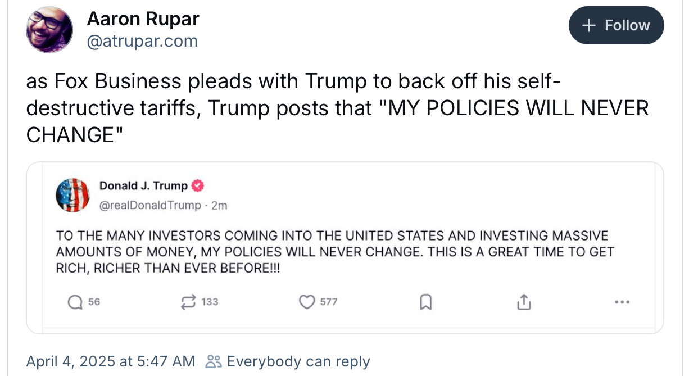Click the embedded post's 2m timestamp

pyautogui.click(x=219, y=205)
